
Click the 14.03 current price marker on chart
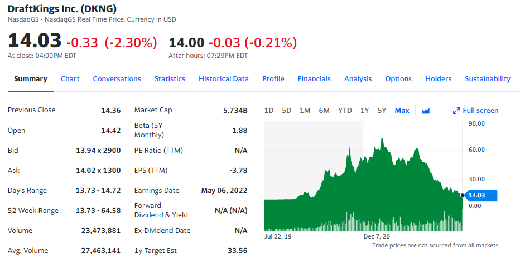(480, 195)
